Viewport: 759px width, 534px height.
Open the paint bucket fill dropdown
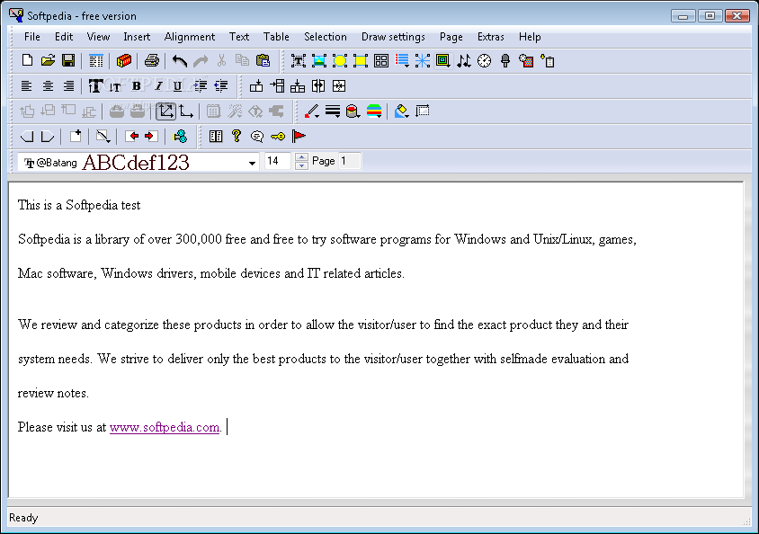pyautogui.click(x=353, y=111)
